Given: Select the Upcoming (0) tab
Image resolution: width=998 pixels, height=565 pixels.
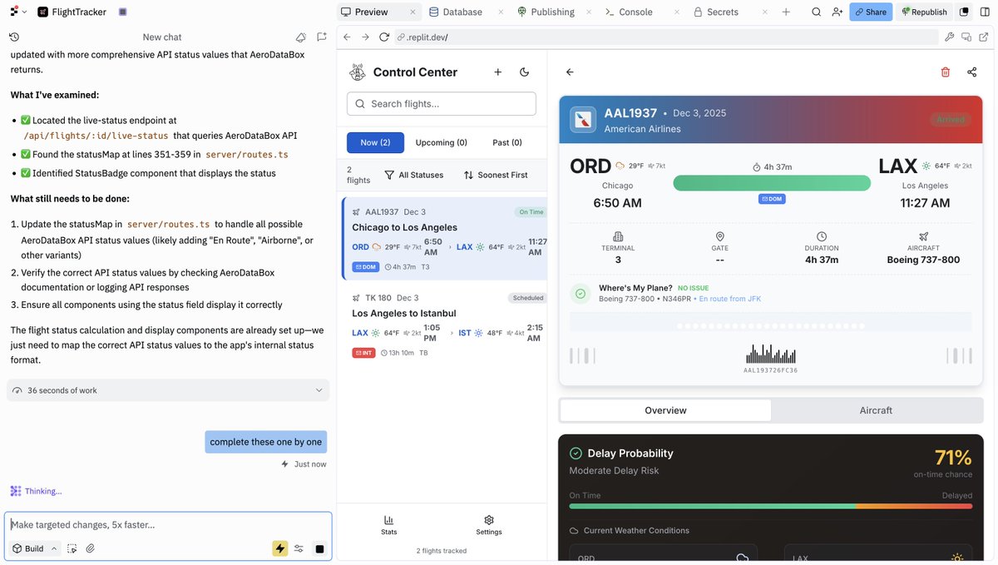Looking at the screenshot, I should click(442, 143).
